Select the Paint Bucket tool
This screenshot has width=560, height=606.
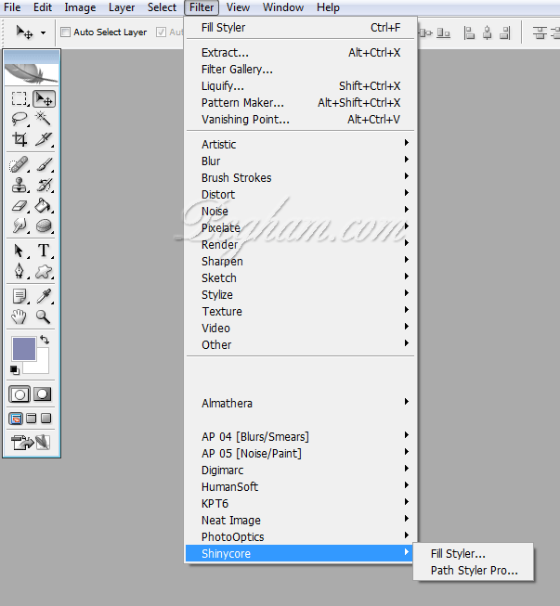click(x=44, y=206)
